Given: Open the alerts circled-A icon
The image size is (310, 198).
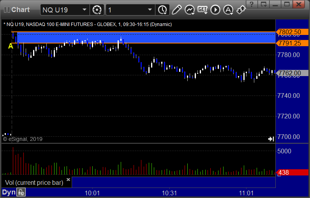Looking at the screenshot, I should tap(228, 10).
